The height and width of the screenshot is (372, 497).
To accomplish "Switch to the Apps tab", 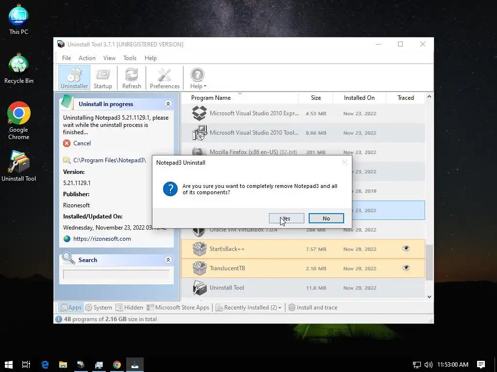I will coord(70,308).
